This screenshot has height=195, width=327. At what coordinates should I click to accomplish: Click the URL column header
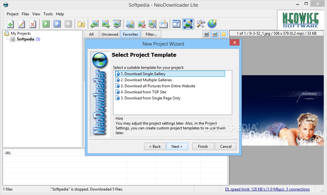(x=65, y=153)
